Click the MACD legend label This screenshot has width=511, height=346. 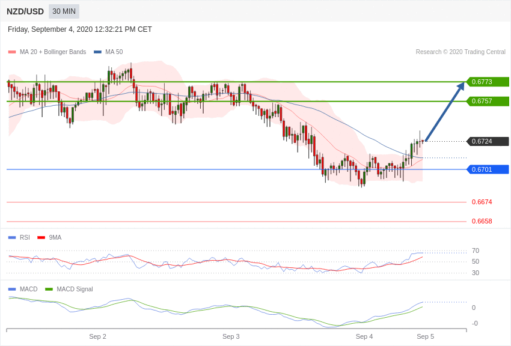tap(28, 289)
